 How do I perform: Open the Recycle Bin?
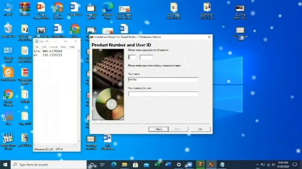pyautogui.click(x=8, y=31)
